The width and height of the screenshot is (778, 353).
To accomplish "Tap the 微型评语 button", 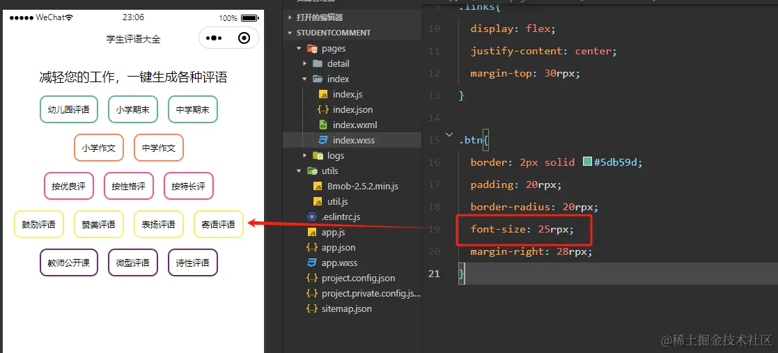I will click(133, 262).
